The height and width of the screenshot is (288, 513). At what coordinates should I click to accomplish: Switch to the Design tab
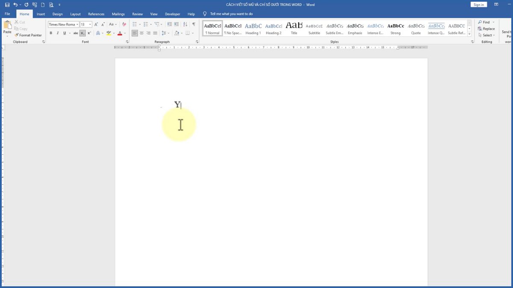pos(57,14)
